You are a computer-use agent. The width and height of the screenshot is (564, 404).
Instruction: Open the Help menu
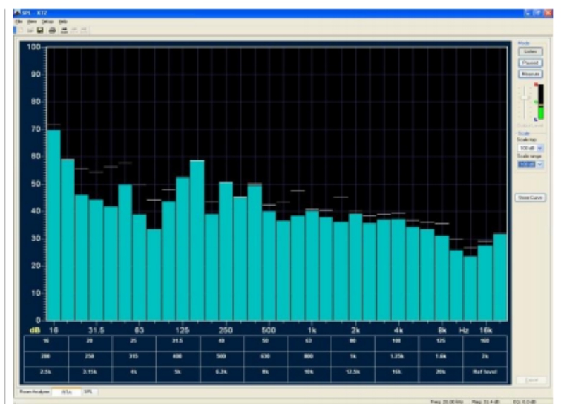pos(63,22)
